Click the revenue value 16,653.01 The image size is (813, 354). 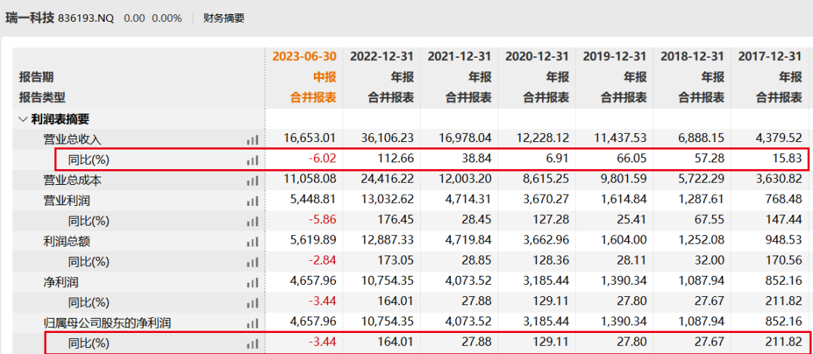pyautogui.click(x=311, y=138)
